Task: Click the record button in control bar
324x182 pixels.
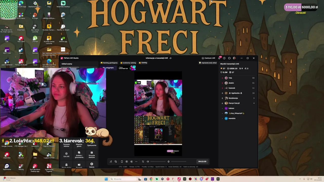Action: click(127, 162)
